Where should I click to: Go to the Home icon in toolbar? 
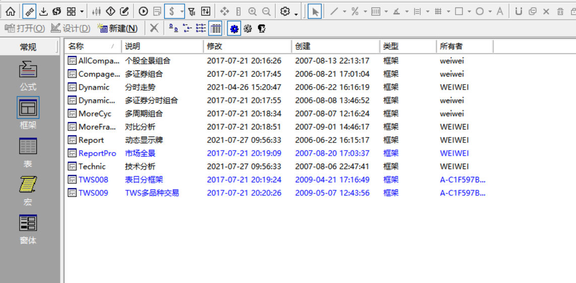[11, 12]
